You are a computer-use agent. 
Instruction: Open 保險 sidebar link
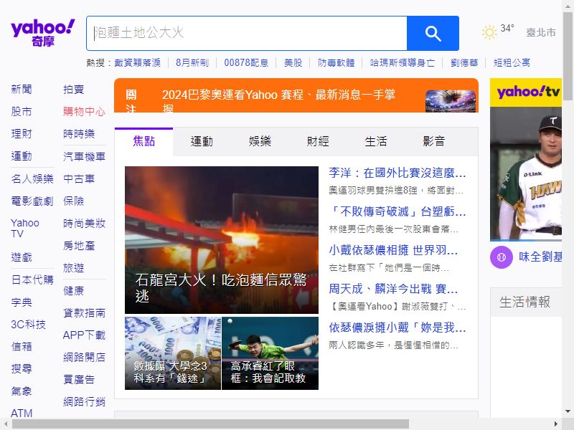(x=74, y=201)
